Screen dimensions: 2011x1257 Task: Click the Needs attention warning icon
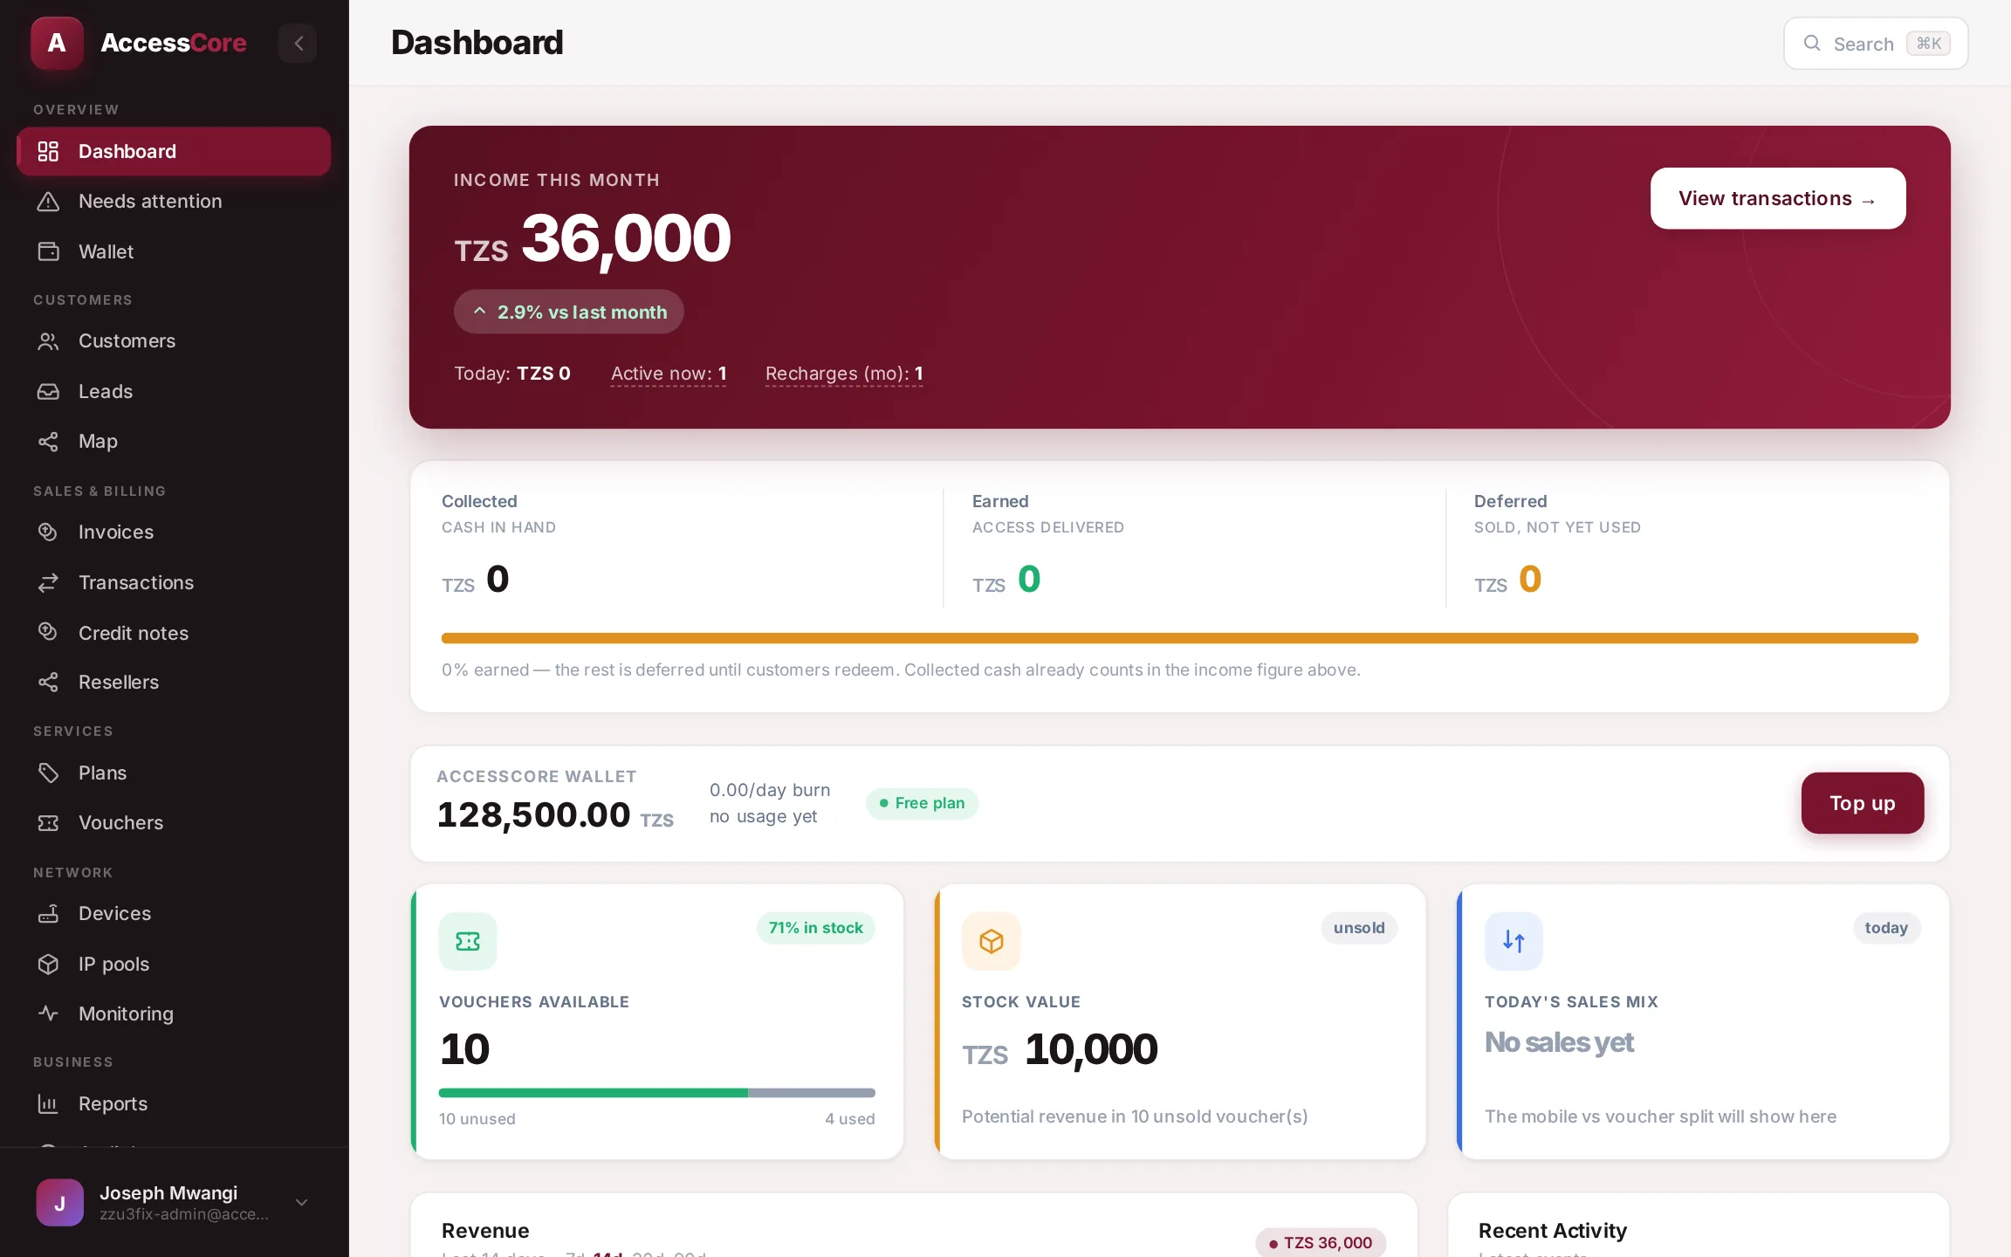tap(48, 202)
